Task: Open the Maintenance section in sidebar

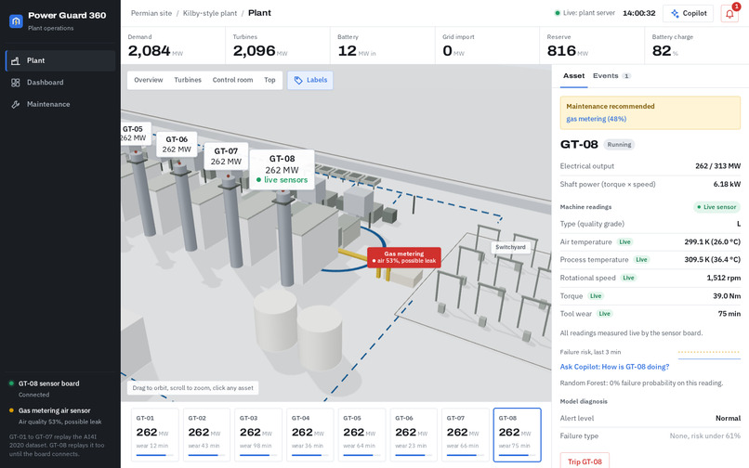Action: click(x=60, y=104)
